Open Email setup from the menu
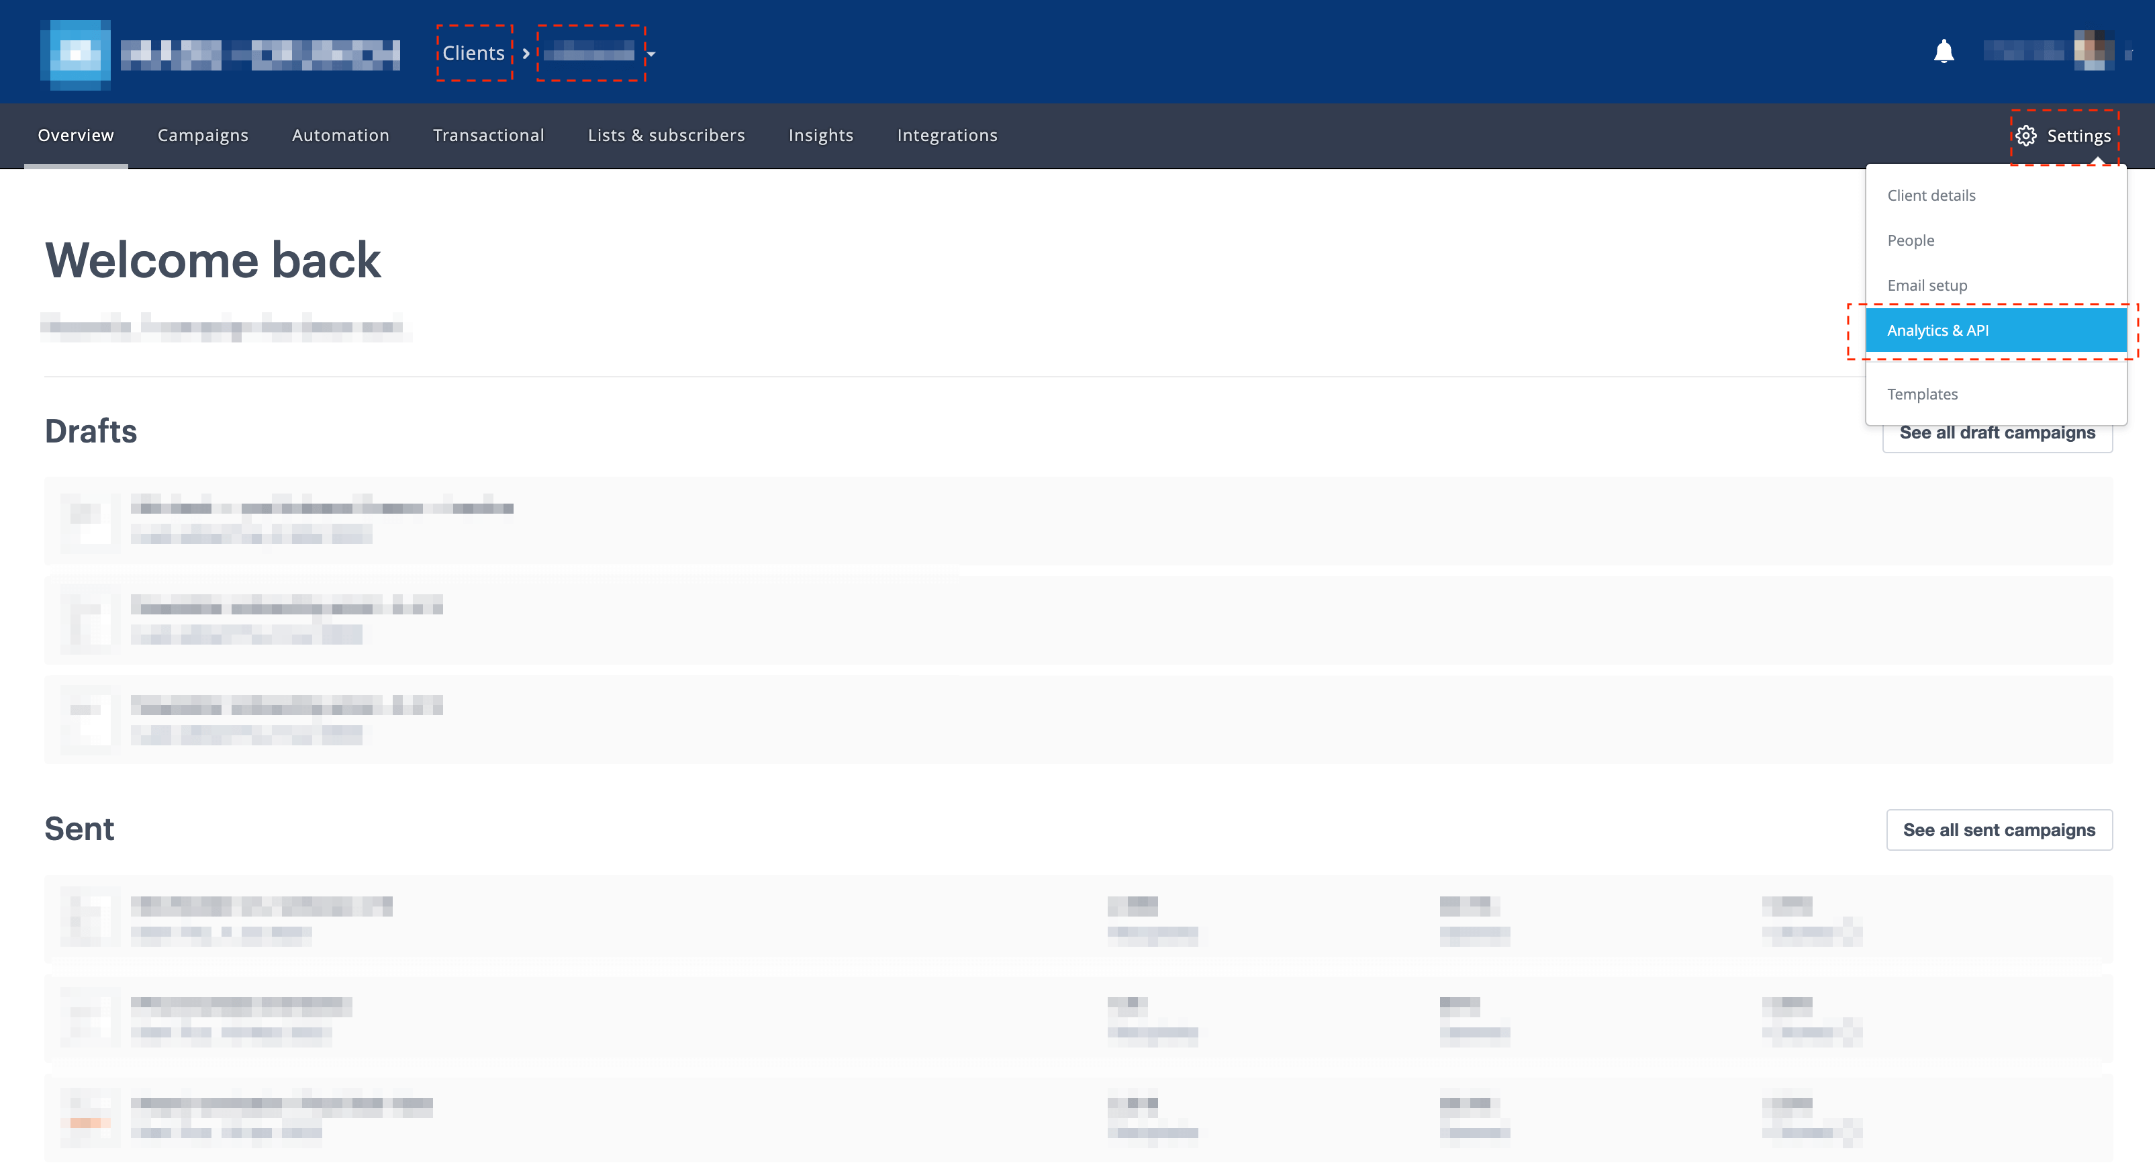Screen dimensions: 2155x1163 [x=1927, y=285]
